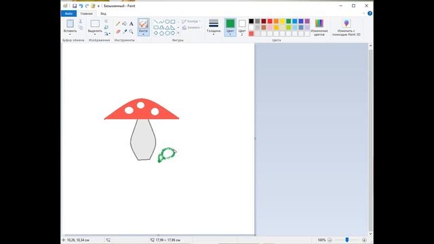Viewport: 434px width, 244px height.
Task: Click the zoom in plus button
Action: (x=364, y=240)
